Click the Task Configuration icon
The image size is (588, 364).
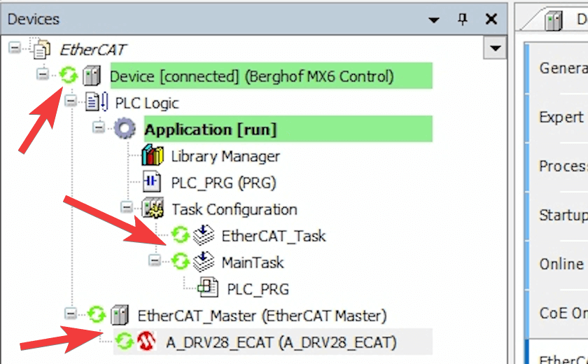coord(153,209)
